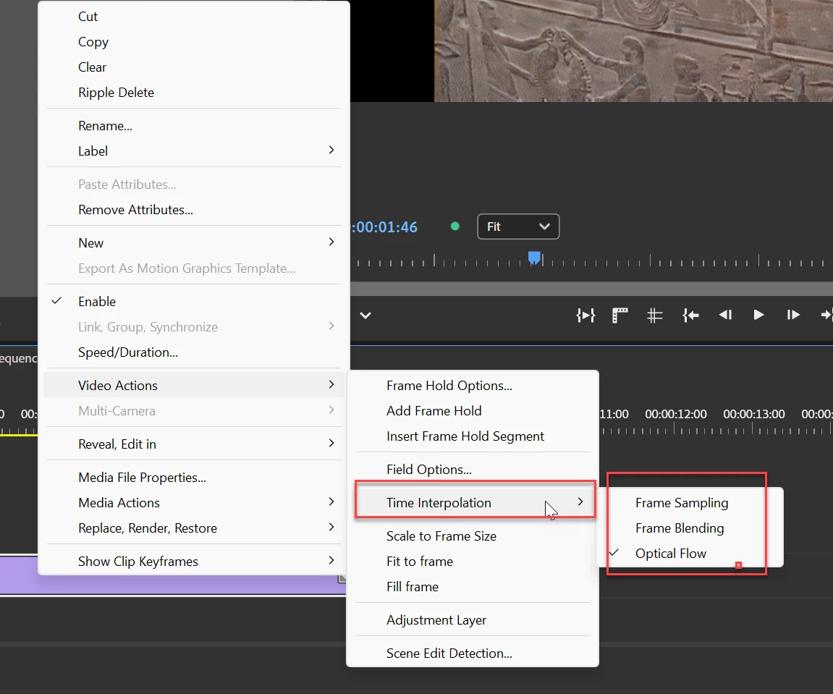Image resolution: width=833 pixels, height=694 pixels.
Task: Click the Play button in program monitor
Action: click(758, 315)
